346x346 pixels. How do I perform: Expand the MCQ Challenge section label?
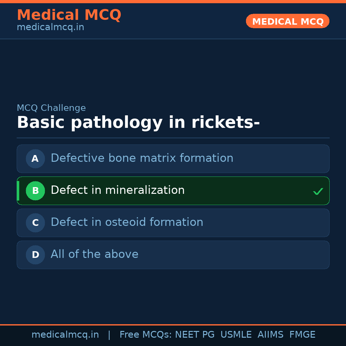(51, 108)
